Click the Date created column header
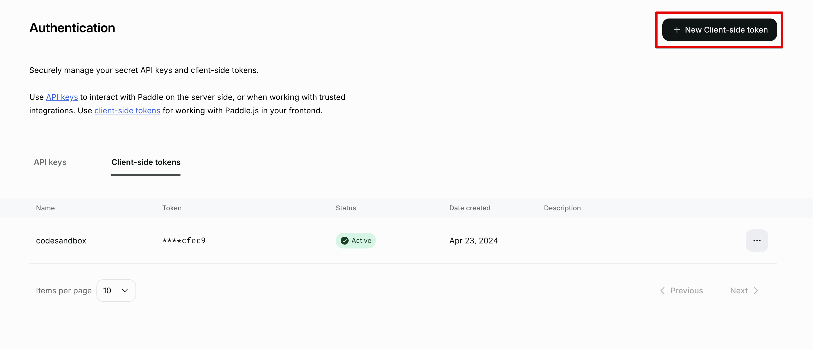Screen dimensions: 813x350 [469, 208]
